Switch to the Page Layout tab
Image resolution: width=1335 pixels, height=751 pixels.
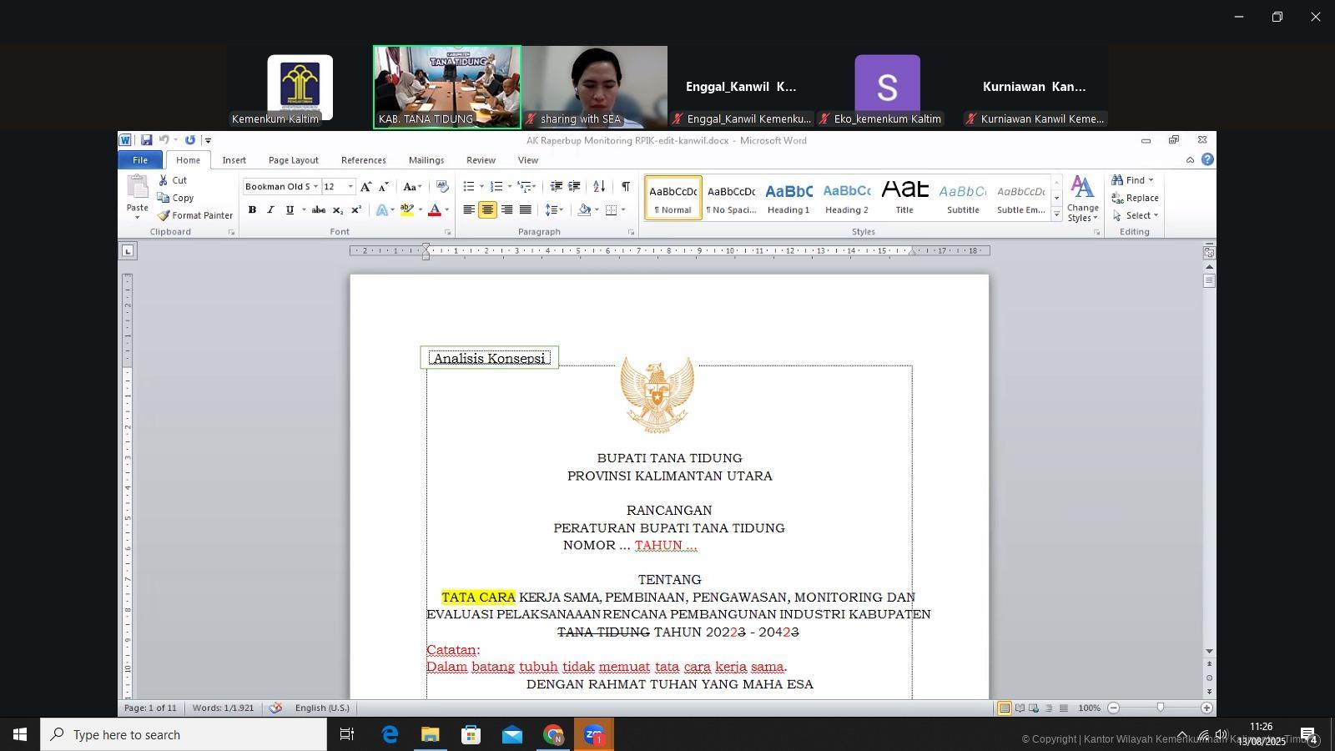294,160
